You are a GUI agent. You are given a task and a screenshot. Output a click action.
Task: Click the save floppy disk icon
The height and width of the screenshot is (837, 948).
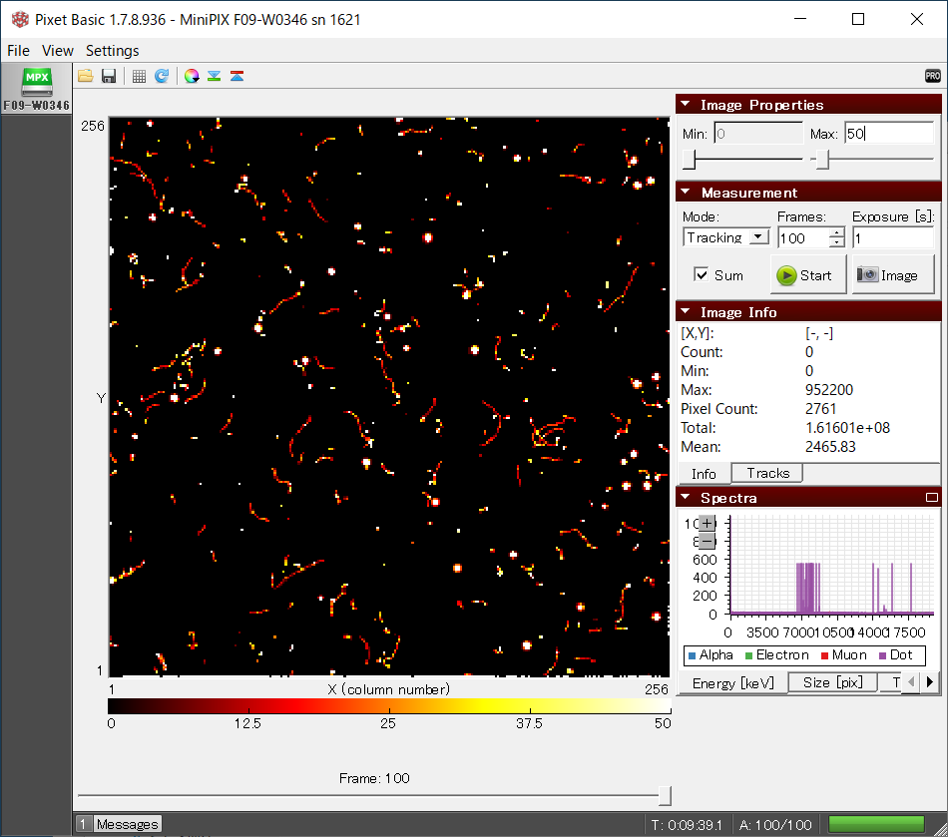109,76
